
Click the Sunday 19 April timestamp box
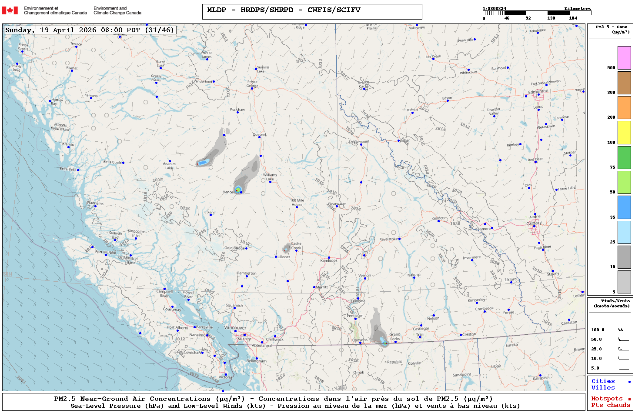pyautogui.click(x=90, y=30)
